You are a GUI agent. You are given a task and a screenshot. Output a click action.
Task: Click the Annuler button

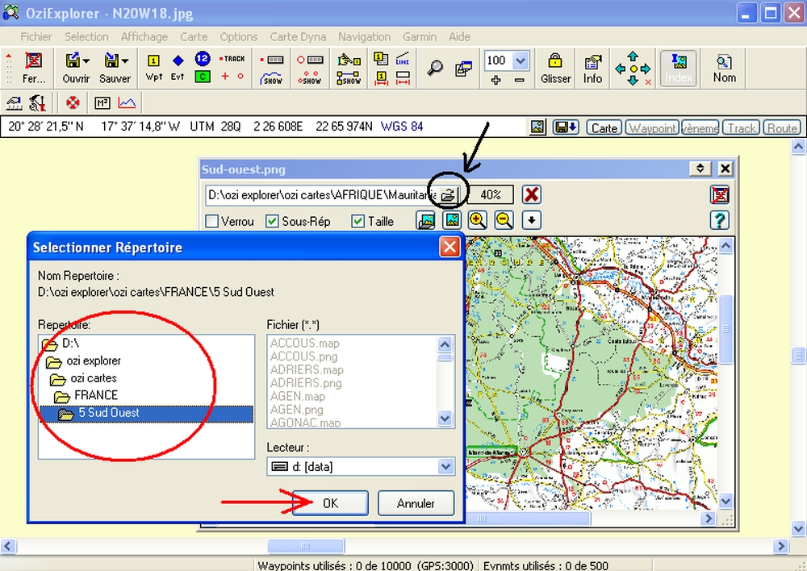[416, 503]
